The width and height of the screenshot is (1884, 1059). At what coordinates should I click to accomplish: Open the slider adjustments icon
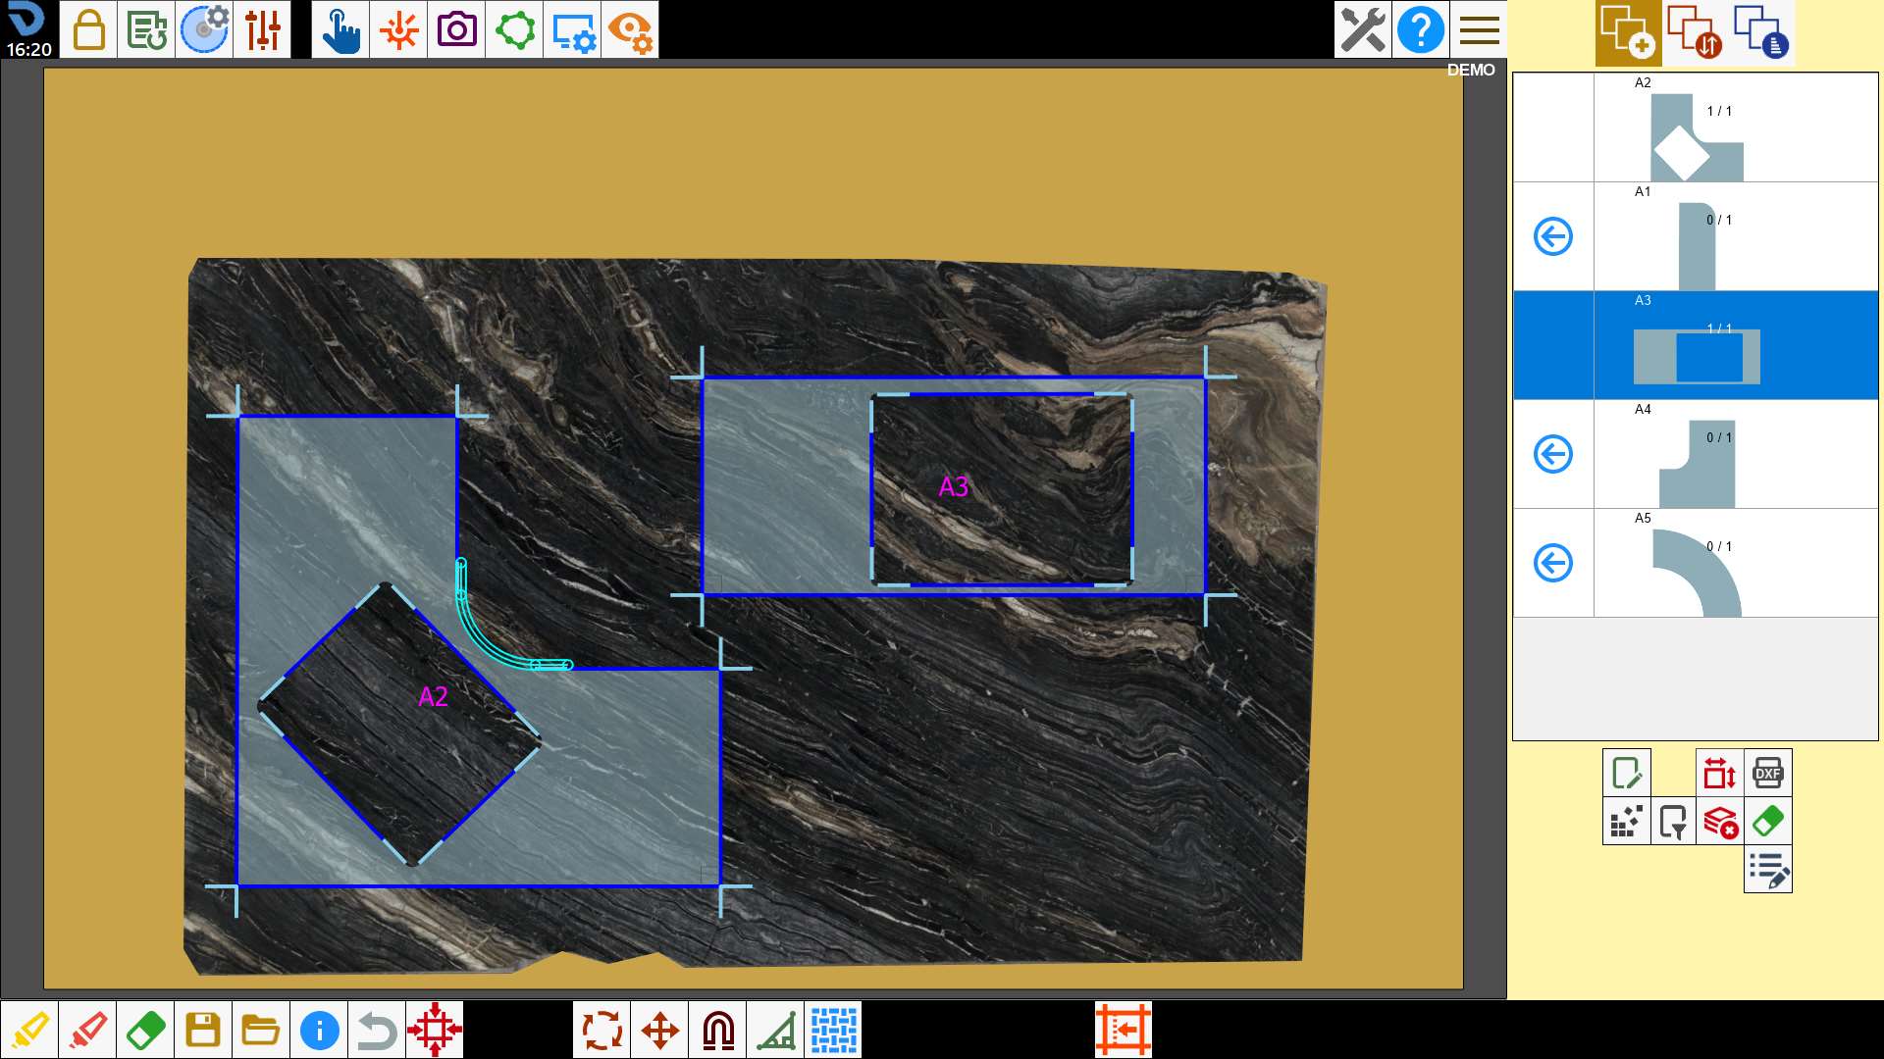click(x=262, y=29)
